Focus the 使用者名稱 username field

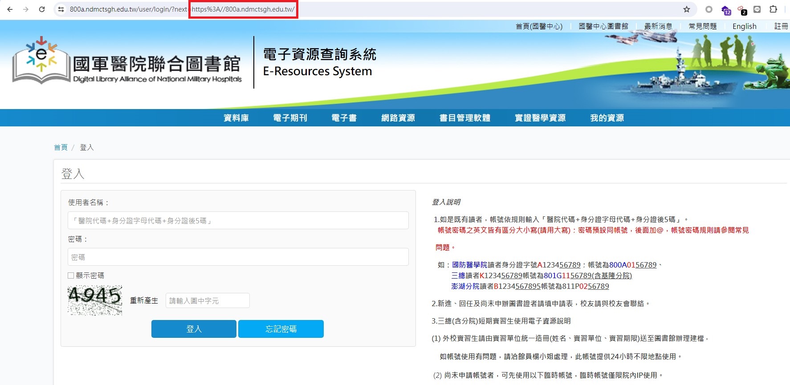[x=238, y=220]
